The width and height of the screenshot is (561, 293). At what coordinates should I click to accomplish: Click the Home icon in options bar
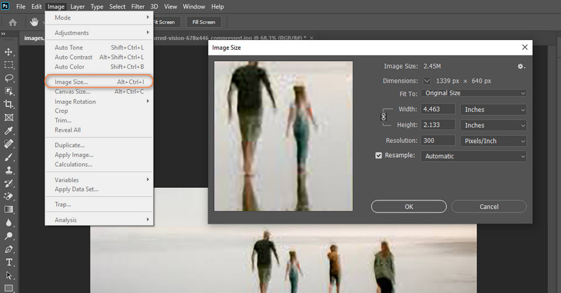(x=13, y=22)
